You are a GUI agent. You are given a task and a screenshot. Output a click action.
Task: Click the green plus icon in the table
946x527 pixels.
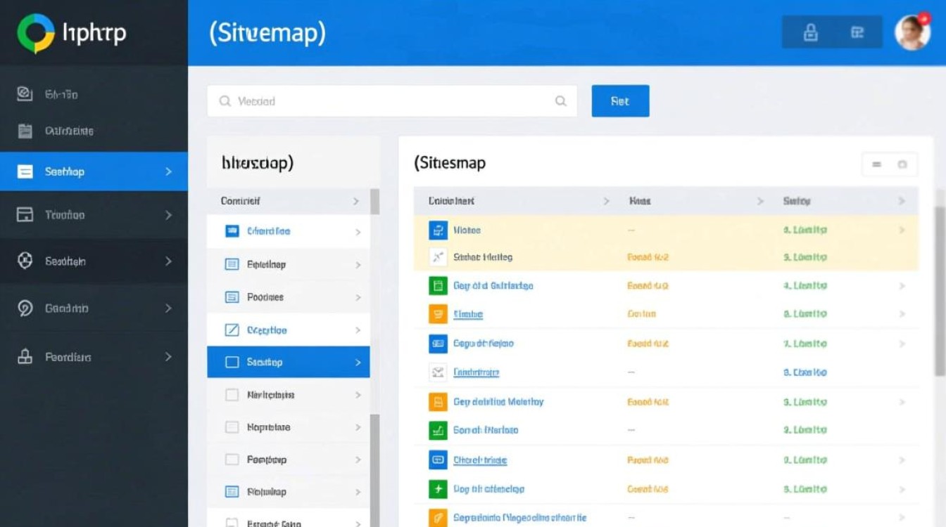pos(438,488)
